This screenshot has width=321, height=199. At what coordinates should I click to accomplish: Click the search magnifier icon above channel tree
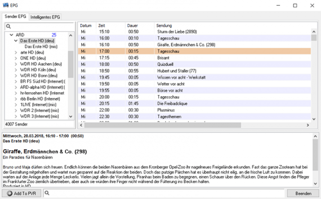tap(8, 26)
